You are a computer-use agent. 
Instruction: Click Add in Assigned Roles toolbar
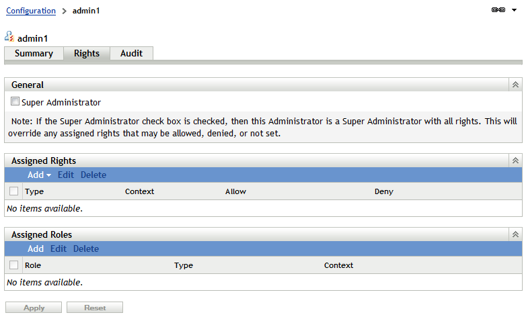click(36, 249)
